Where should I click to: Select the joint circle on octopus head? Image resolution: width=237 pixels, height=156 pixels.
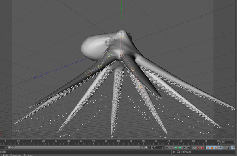[x=121, y=37]
